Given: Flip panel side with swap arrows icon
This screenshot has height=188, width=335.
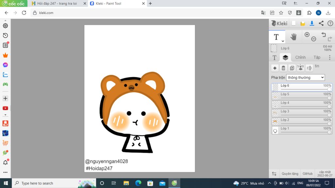Looking at the screenshot, I should click(x=274, y=174).
